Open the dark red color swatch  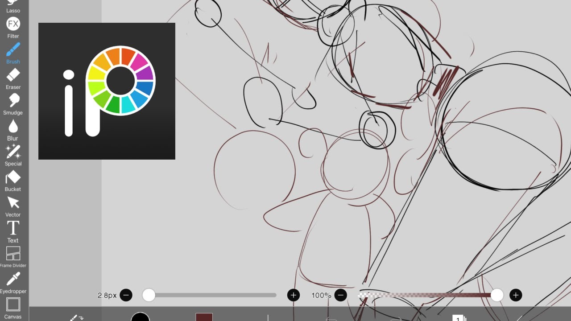point(204,317)
